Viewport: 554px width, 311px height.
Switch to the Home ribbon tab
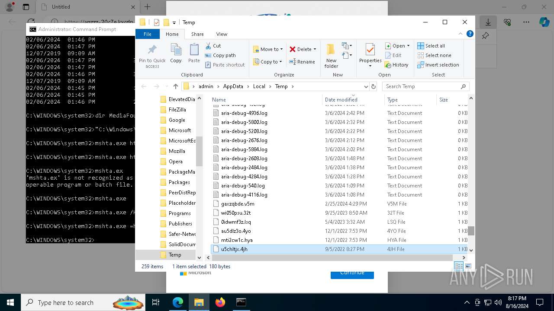pos(172,34)
